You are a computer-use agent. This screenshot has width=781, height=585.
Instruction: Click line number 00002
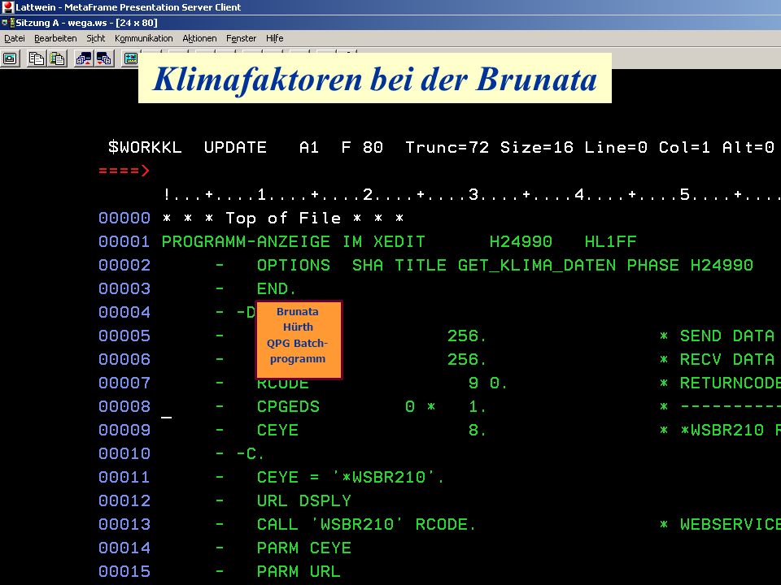coord(124,265)
